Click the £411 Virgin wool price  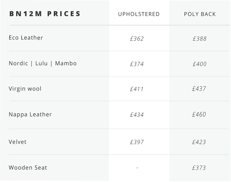coord(137,89)
